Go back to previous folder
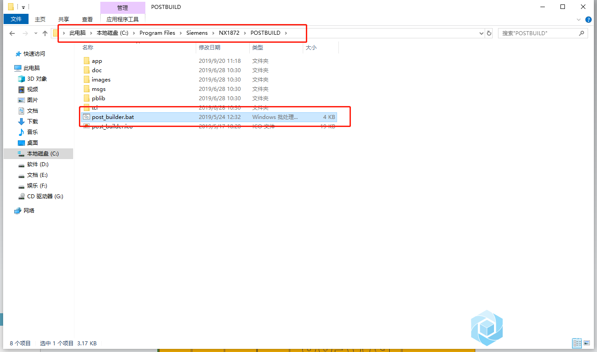 [12, 33]
